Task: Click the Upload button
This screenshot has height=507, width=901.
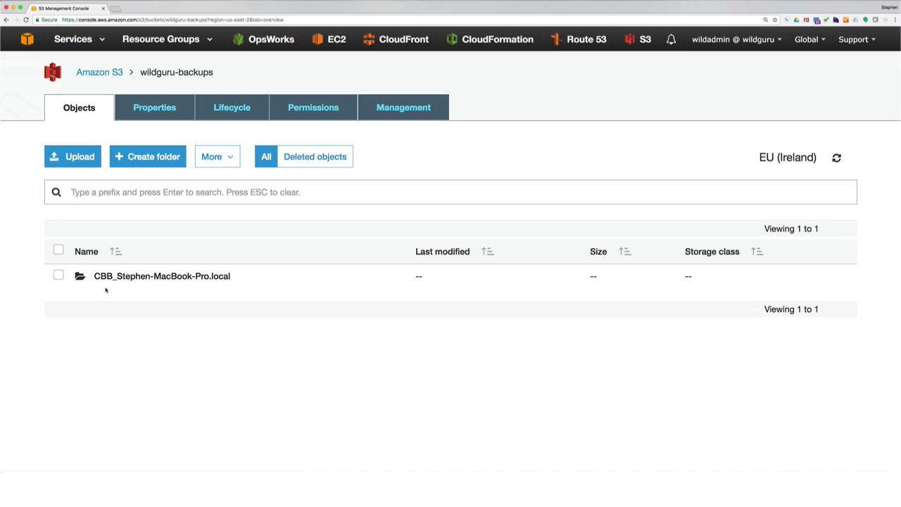Action: 73,156
